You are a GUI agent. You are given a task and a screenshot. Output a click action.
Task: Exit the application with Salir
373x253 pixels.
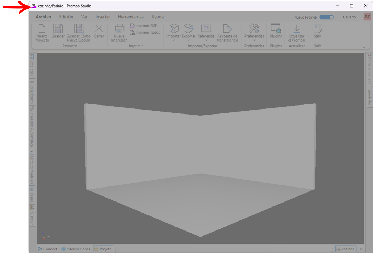point(318,31)
